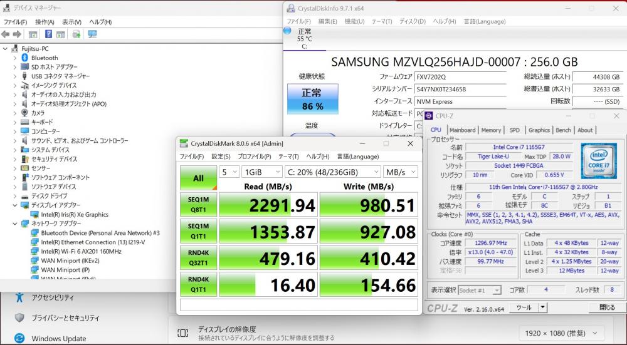Open Windows Update settings item

point(58,339)
